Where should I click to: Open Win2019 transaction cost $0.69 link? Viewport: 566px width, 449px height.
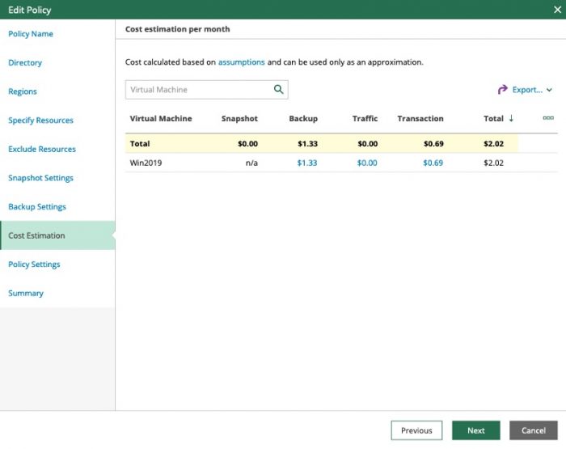coord(433,163)
